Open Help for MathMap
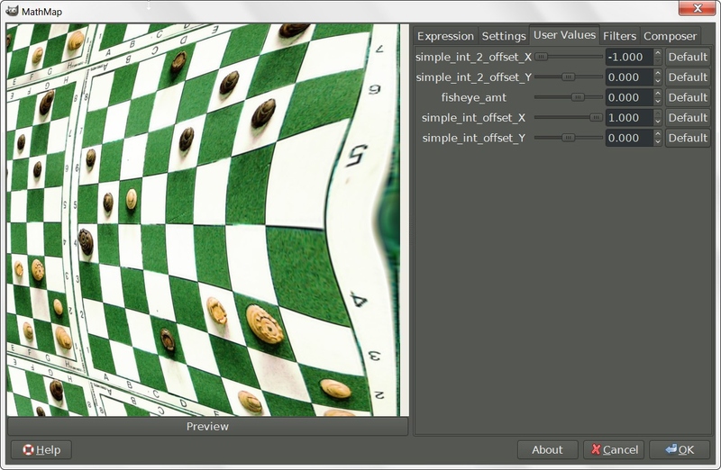This screenshot has height=470, width=721. pos(41,450)
